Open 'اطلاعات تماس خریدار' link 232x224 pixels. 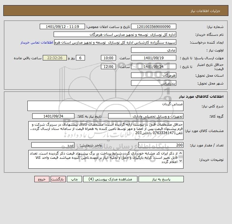pyautogui.click(x=37, y=42)
